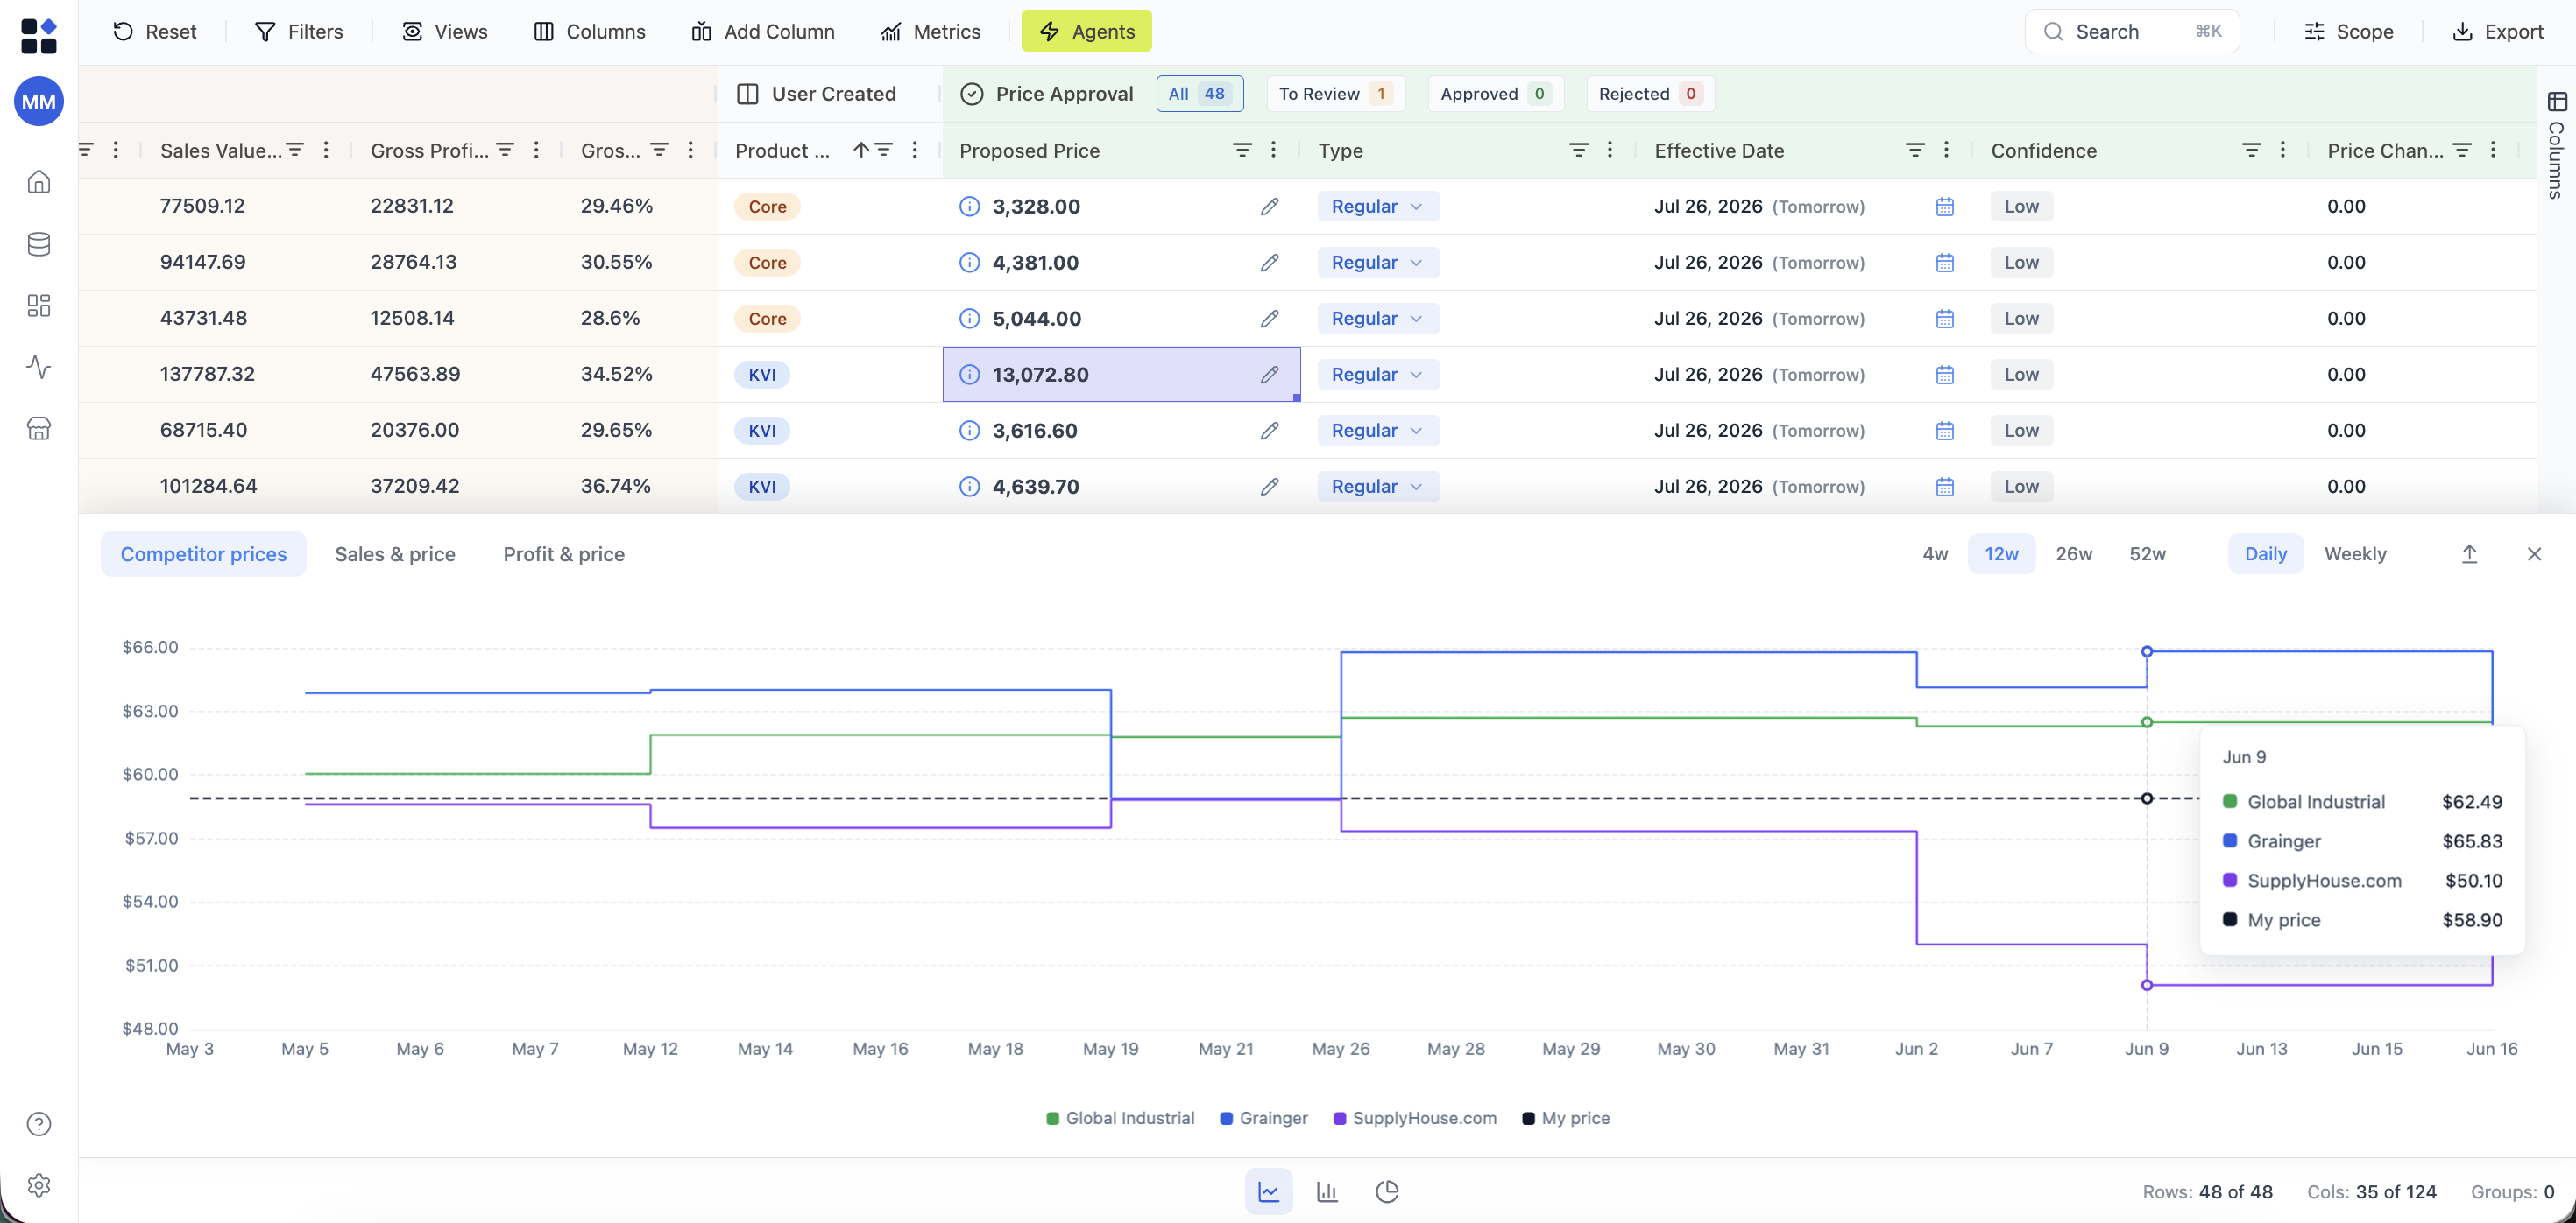Select the line chart view icon
The image size is (2576, 1223).
click(x=1268, y=1191)
